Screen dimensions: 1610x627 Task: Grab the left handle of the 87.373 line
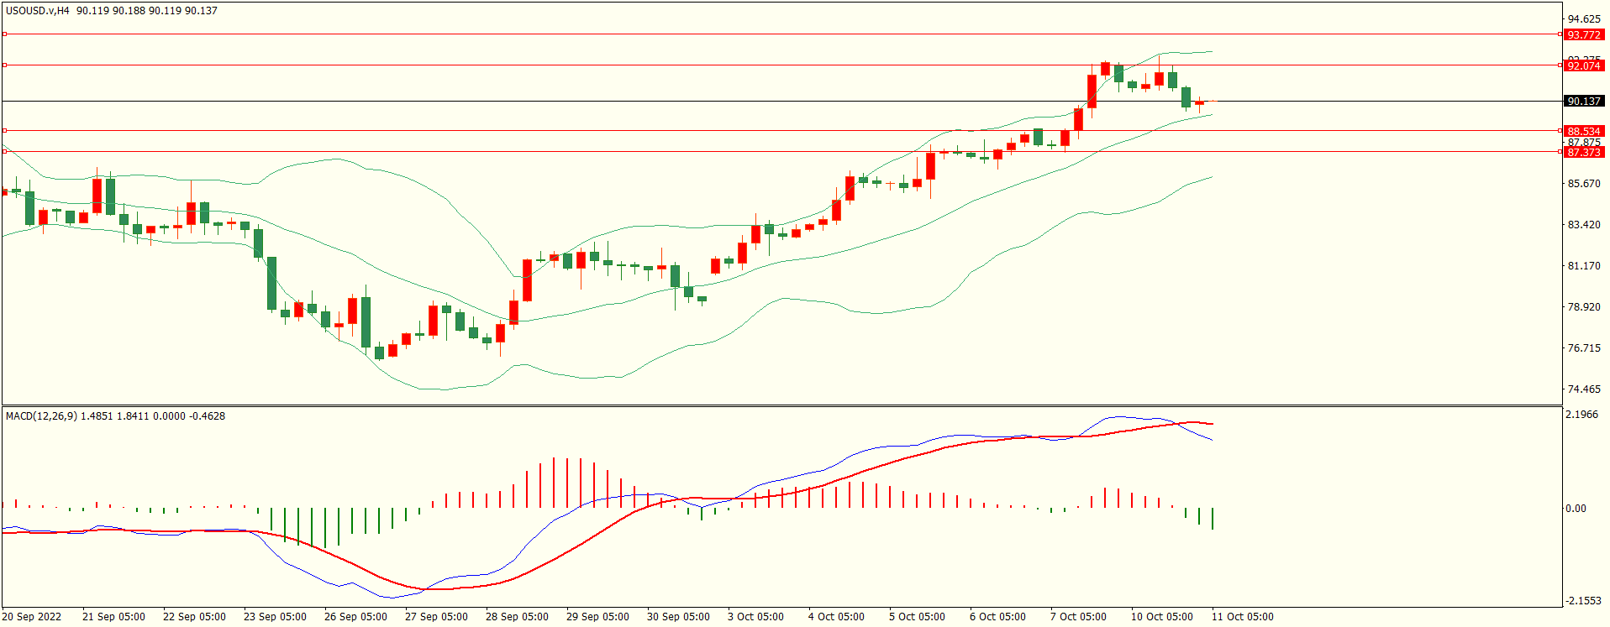click(5, 152)
